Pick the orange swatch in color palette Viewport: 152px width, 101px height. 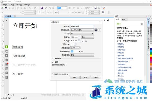tap(151, 64)
